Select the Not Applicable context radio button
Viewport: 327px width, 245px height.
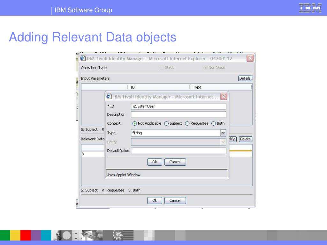pyautogui.click(x=134, y=123)
